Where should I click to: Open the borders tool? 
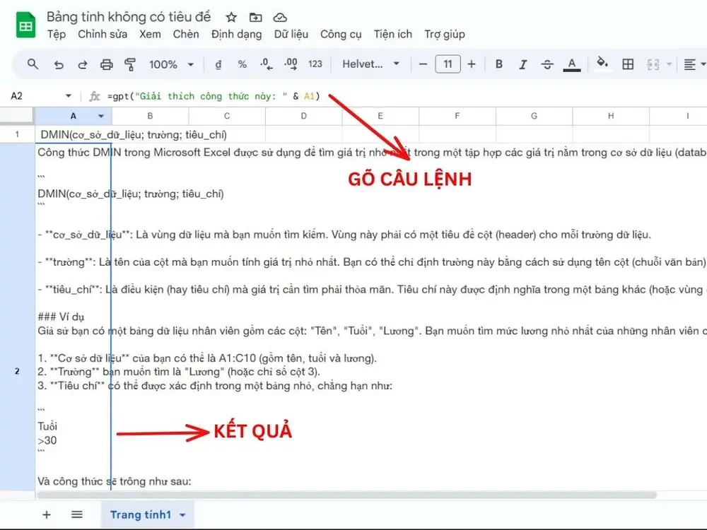[628, 64]
